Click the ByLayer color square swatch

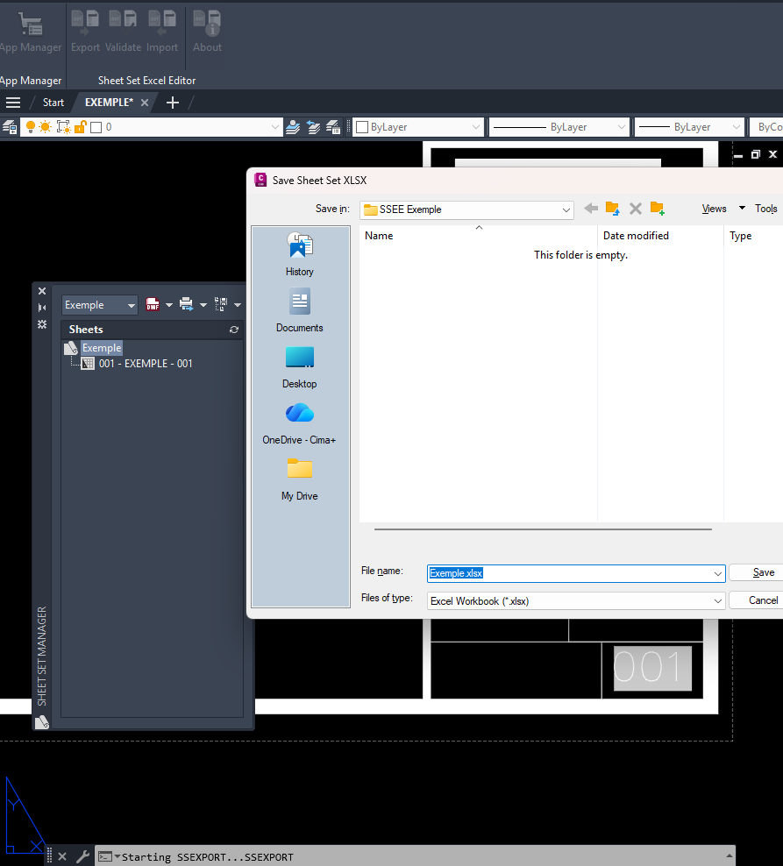click(362, 128)
